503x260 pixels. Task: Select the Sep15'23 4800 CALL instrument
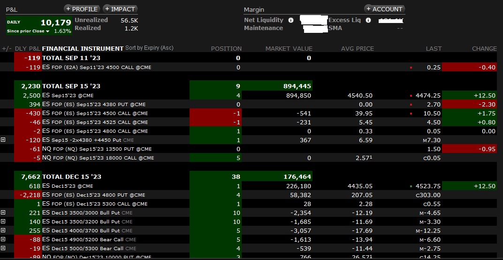coord(95,131)
